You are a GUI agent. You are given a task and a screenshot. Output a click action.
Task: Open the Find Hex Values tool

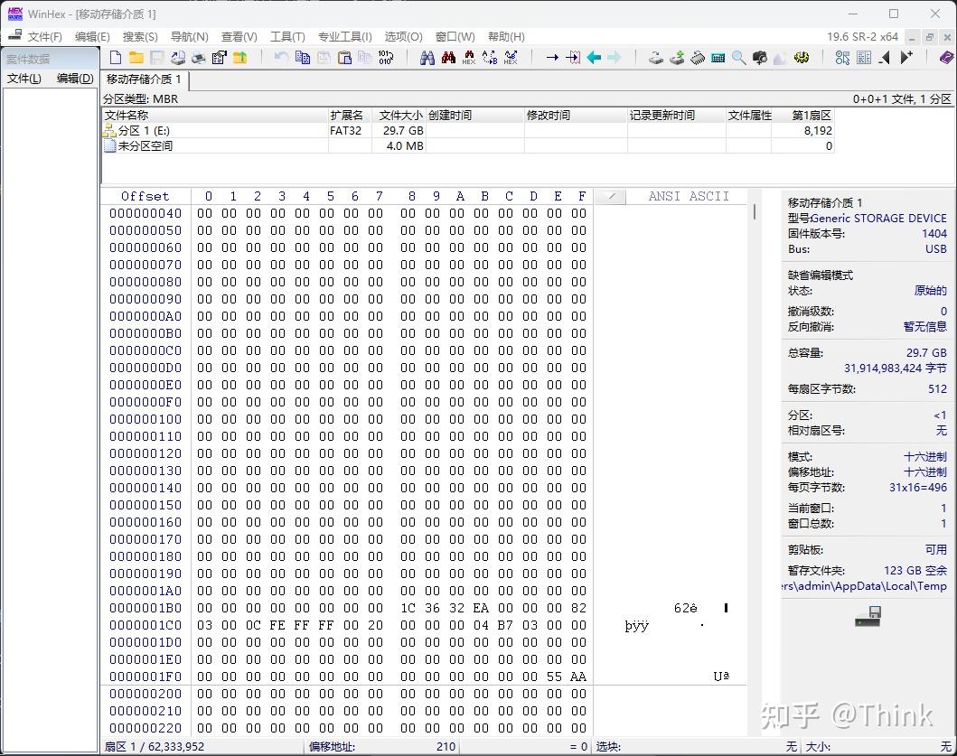click(469, 57)
